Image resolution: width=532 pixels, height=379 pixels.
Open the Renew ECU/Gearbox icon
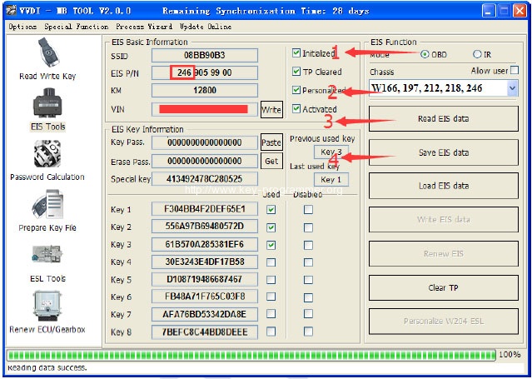point(47,306)
